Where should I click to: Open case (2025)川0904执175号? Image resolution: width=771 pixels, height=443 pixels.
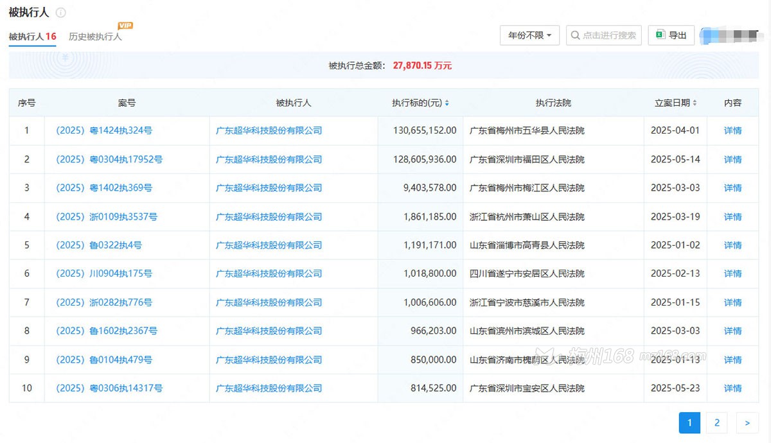coord(104,274)
